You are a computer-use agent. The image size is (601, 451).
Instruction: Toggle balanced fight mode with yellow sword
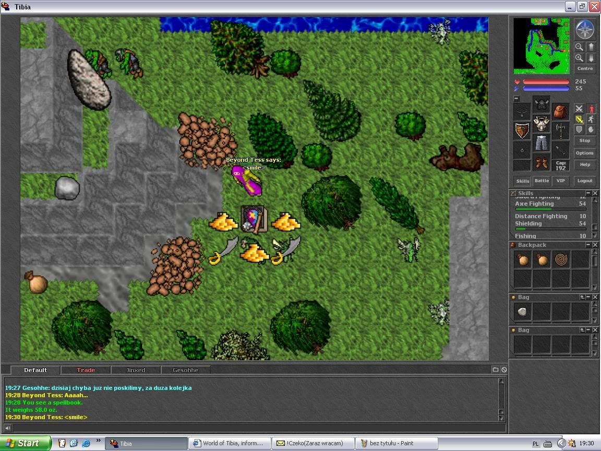click(579, 119)
